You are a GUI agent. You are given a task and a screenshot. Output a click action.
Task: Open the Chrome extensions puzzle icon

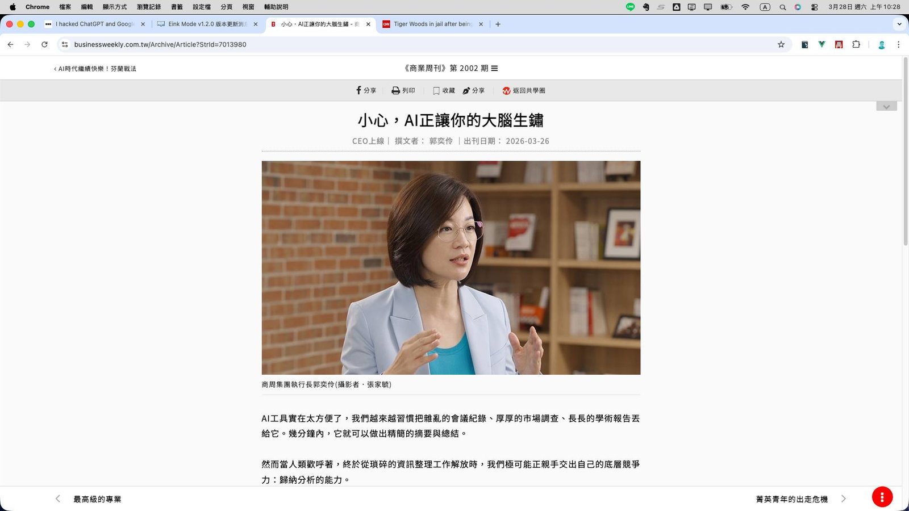tap(856, 44)
